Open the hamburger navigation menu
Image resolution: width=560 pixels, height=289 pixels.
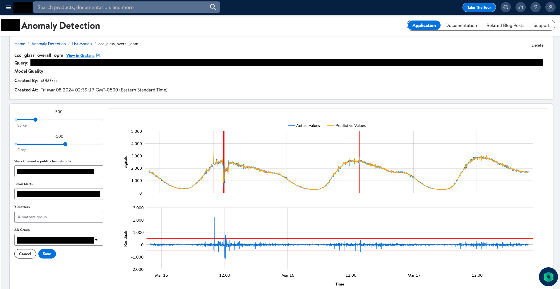[8, 7]
